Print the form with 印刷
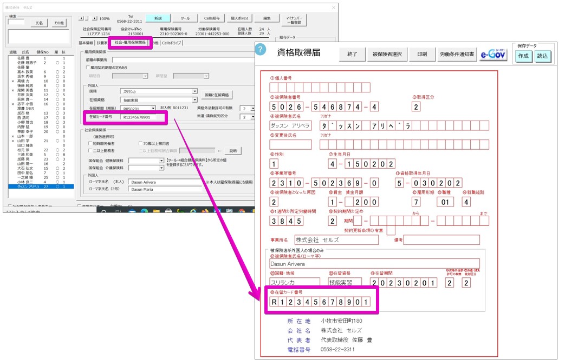This screenshot has width=565, height=360. [x=422, y=54]
